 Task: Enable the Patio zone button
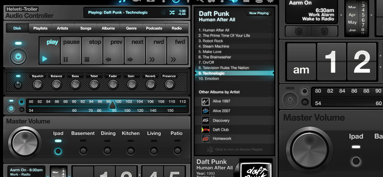pyautogui.click(x=177, y=151)
